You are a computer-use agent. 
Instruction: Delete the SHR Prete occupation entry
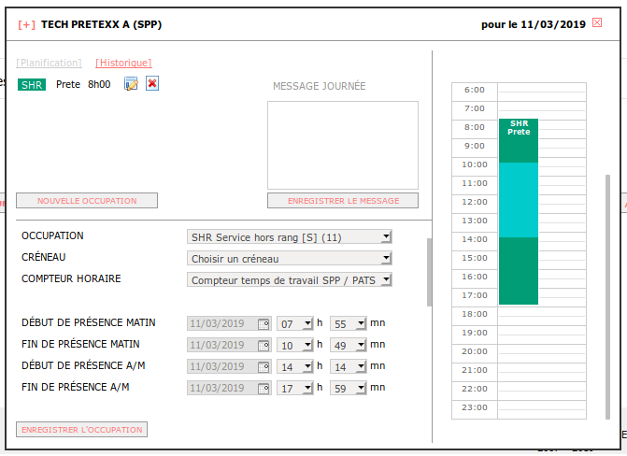tap(152, 83)
